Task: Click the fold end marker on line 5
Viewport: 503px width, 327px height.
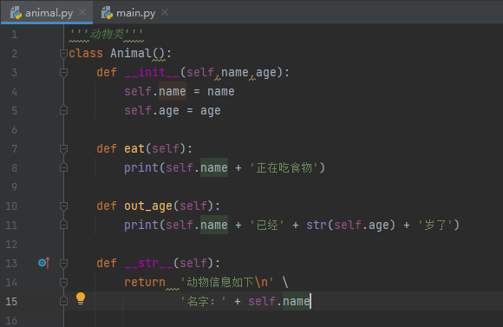Action: coord(63,110)
